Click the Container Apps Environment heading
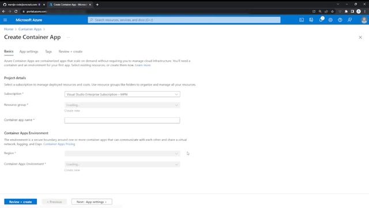 (x=26, y=133)
